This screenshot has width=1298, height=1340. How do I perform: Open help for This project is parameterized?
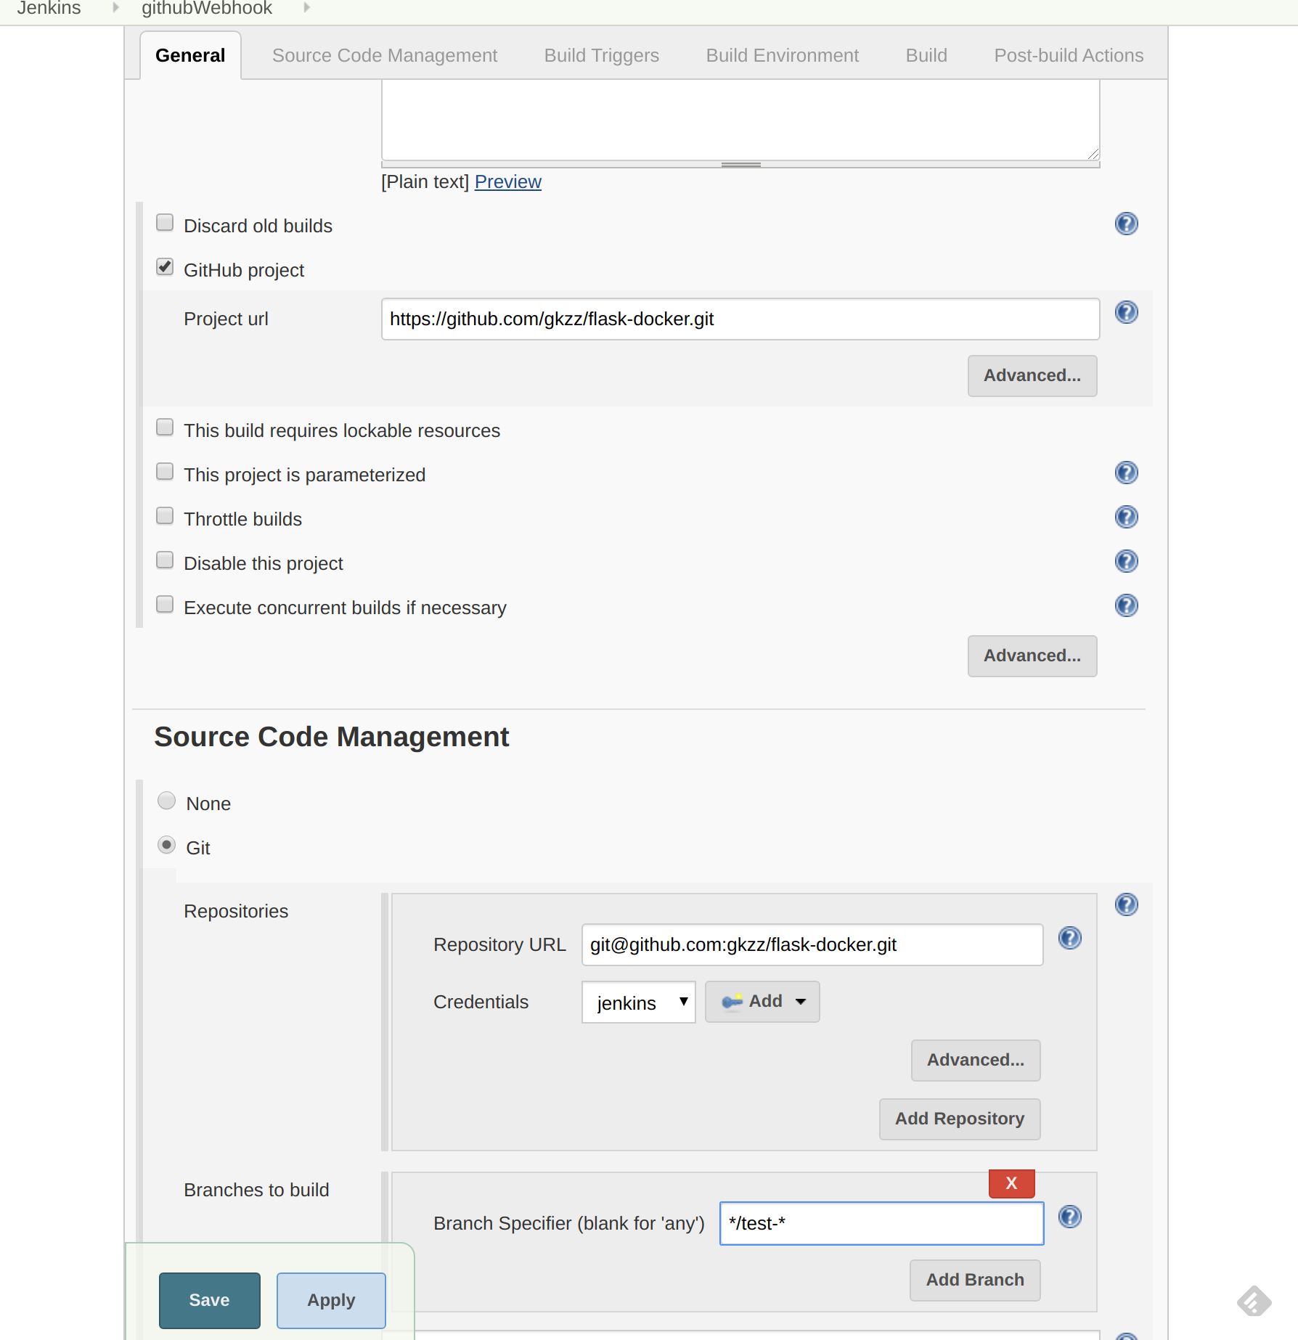tap(1126, 473)
